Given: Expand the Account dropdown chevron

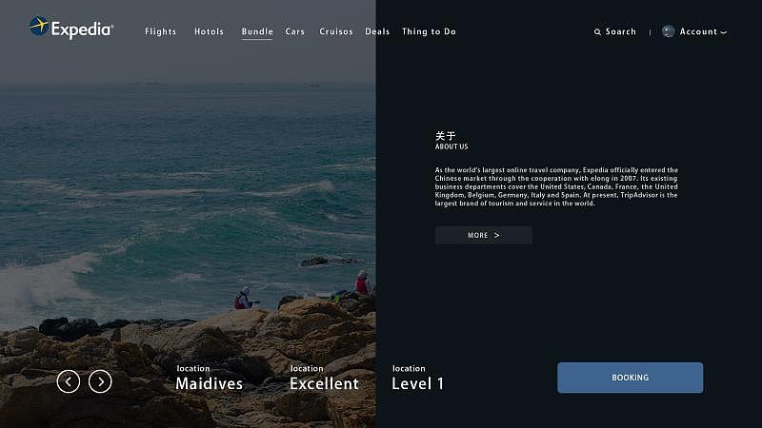Looking at the screenshot, I should [724, 32].
